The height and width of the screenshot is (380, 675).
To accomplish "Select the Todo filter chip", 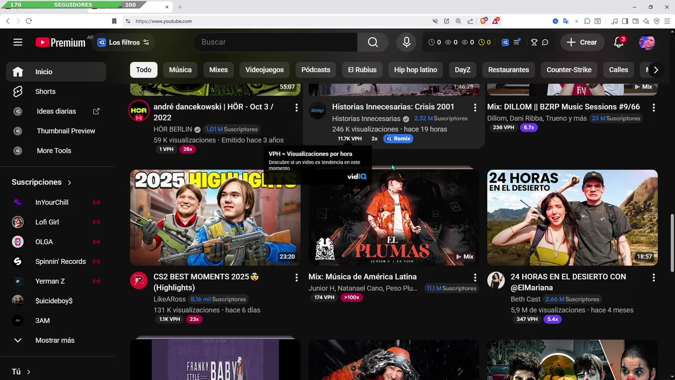I will (x=143, y=70).
